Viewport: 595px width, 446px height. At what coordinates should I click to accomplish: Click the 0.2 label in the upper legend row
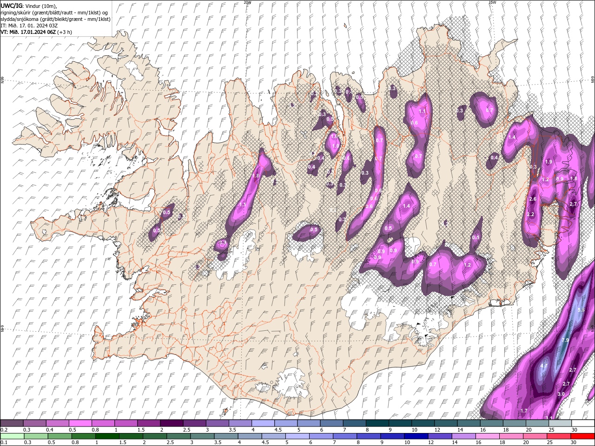pyautogui.click(x=3, y=430)
